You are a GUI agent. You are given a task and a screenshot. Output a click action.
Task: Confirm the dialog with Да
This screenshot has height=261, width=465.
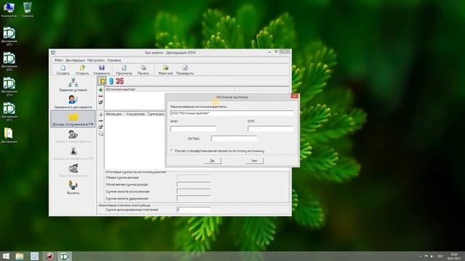212,161
